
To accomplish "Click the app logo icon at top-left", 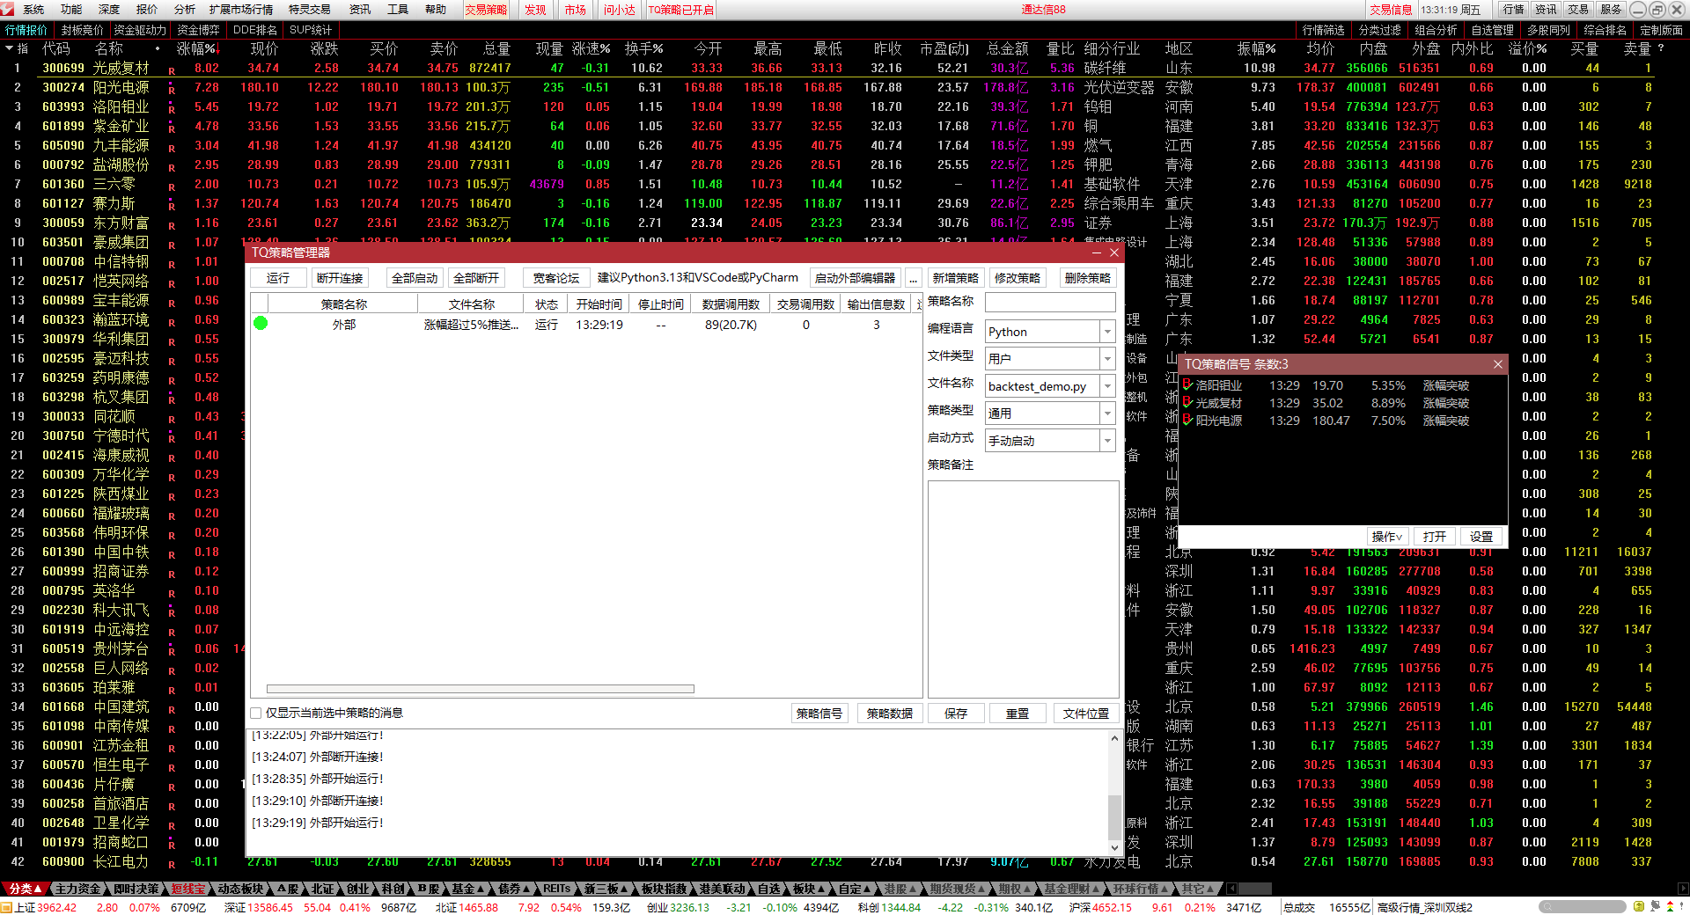I will [x=8, y=9].
